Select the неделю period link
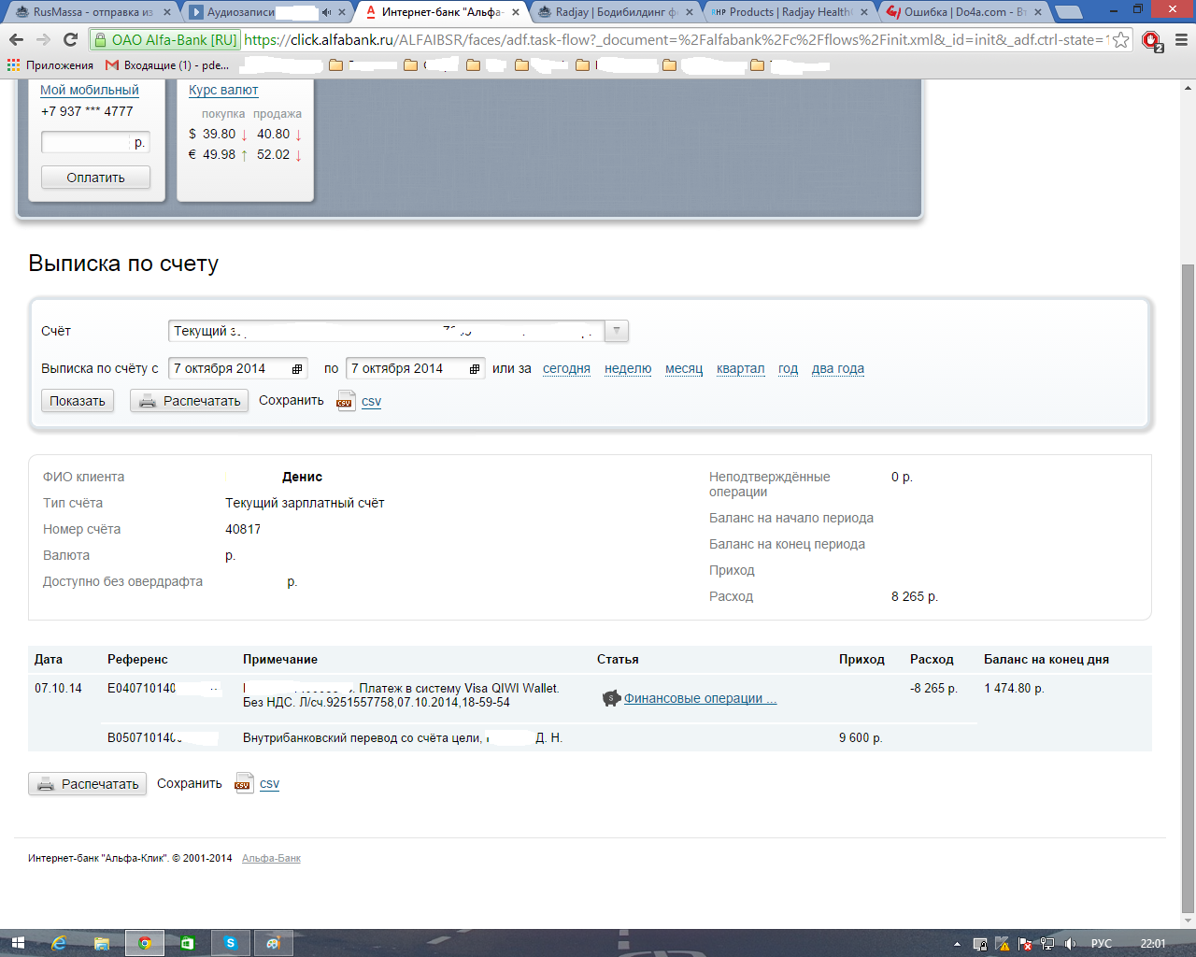1196x957 pixels. tap(628, 368)
